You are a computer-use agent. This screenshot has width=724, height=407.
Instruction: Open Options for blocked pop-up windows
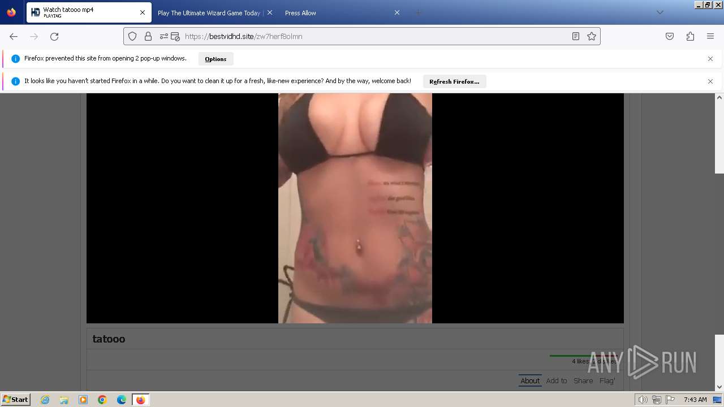(x=216, y=59)
